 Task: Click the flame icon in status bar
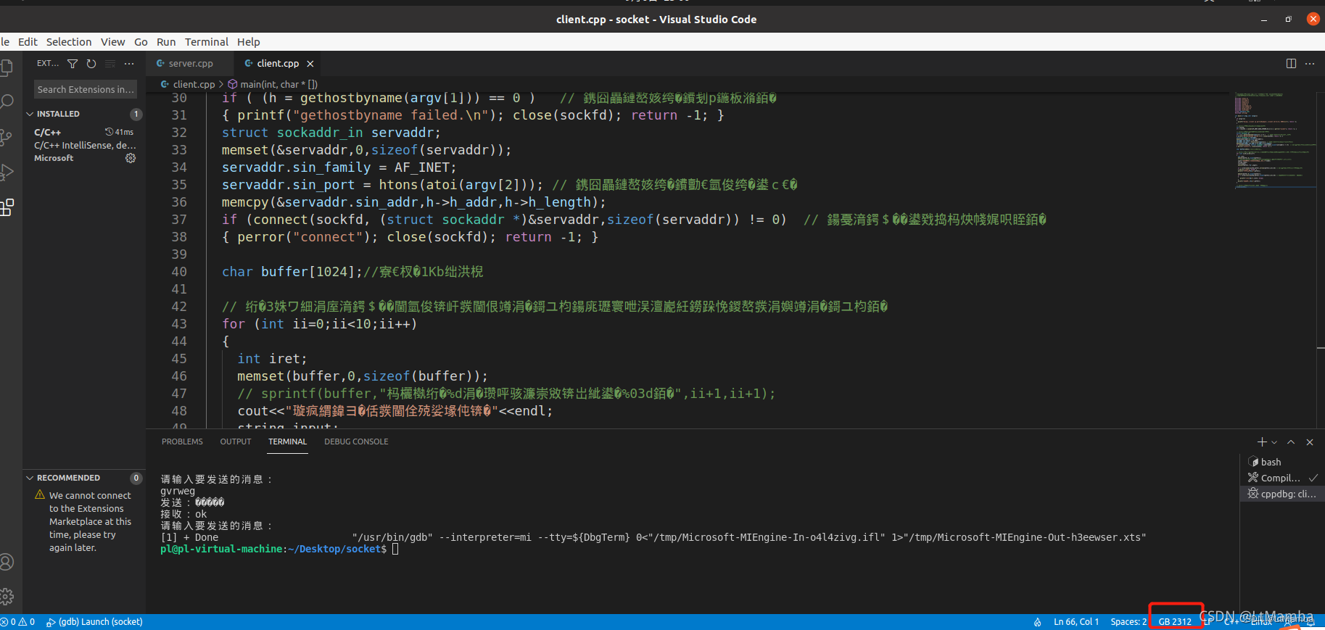pyautogui.click(x=1038, y=622)
